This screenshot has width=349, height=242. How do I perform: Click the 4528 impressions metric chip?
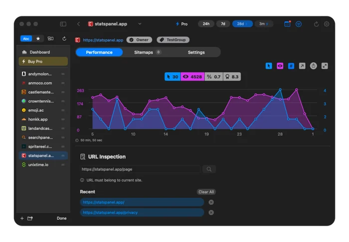192,77
